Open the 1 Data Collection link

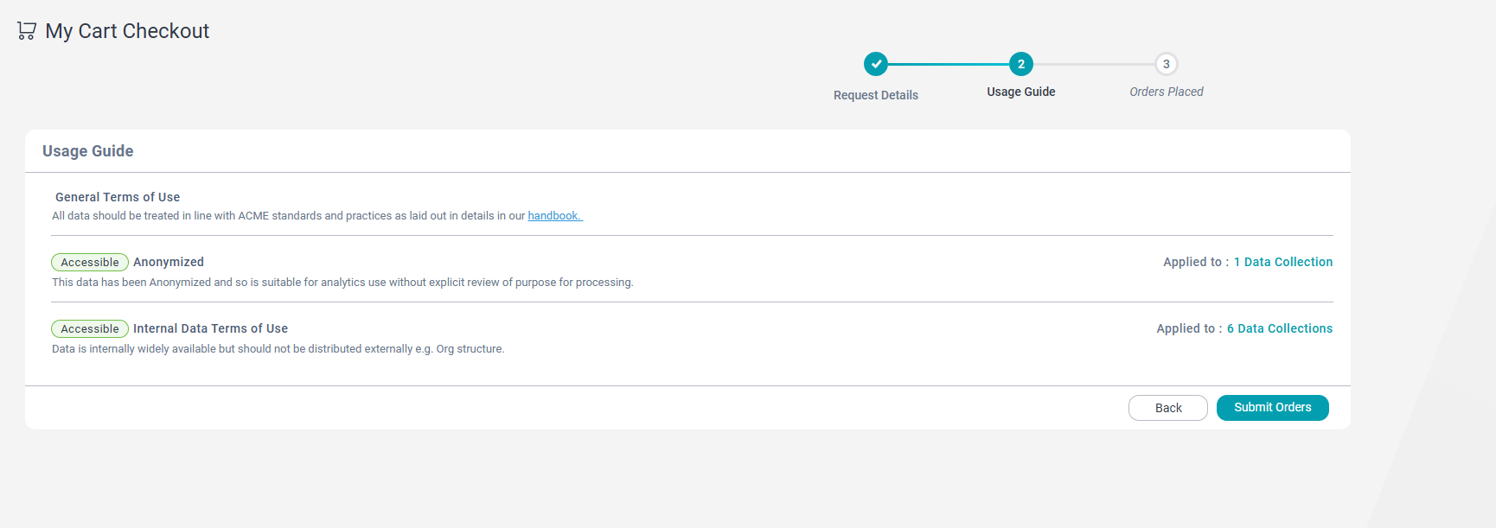coord(1283,262)
